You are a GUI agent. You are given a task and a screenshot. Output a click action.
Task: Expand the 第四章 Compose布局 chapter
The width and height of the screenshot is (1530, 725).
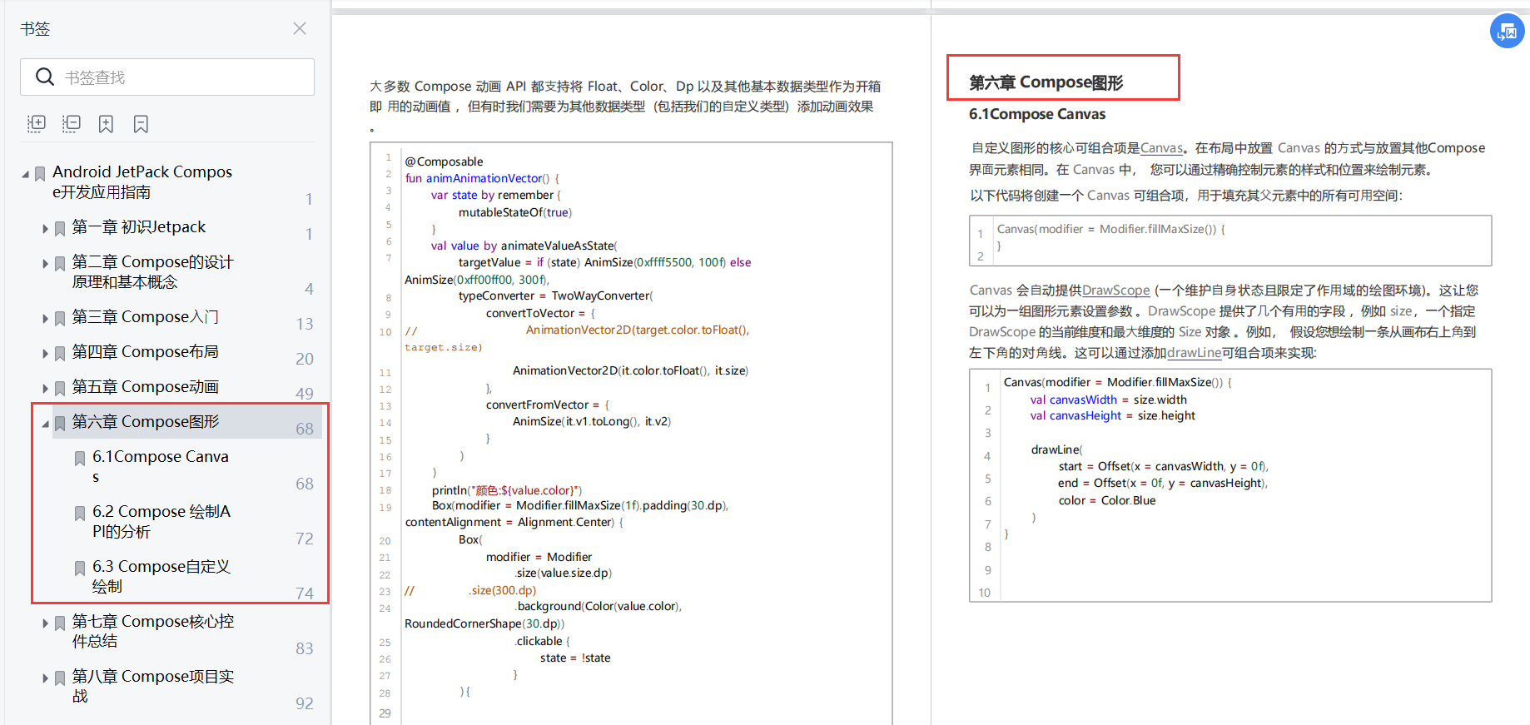[x=45, y=354]
